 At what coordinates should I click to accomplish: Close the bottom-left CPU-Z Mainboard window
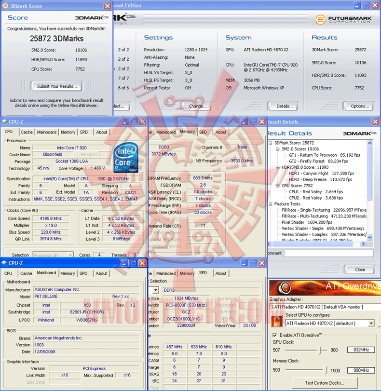tap(142, 263)
